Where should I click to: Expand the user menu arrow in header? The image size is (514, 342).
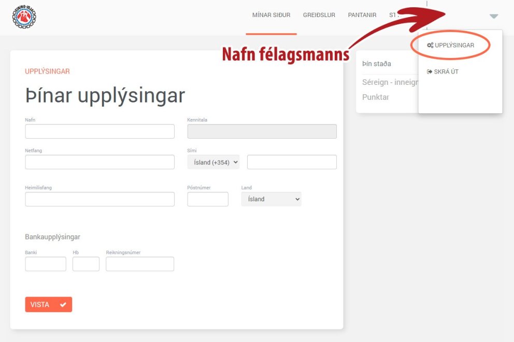[493, 17]
